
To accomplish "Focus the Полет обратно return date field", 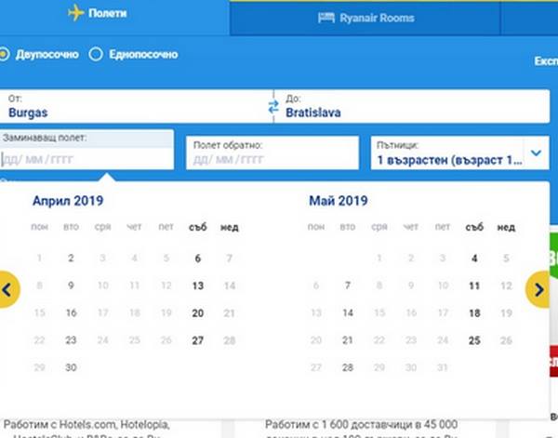I will [272, 153].
